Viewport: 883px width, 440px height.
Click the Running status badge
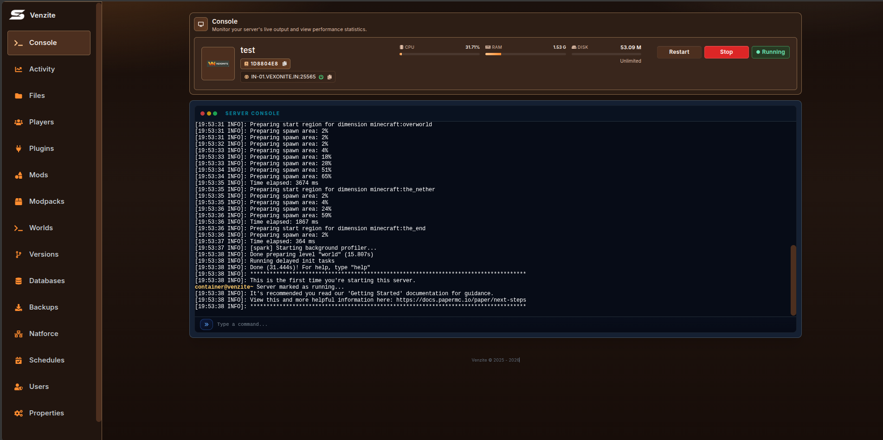(x=770, y=52)
